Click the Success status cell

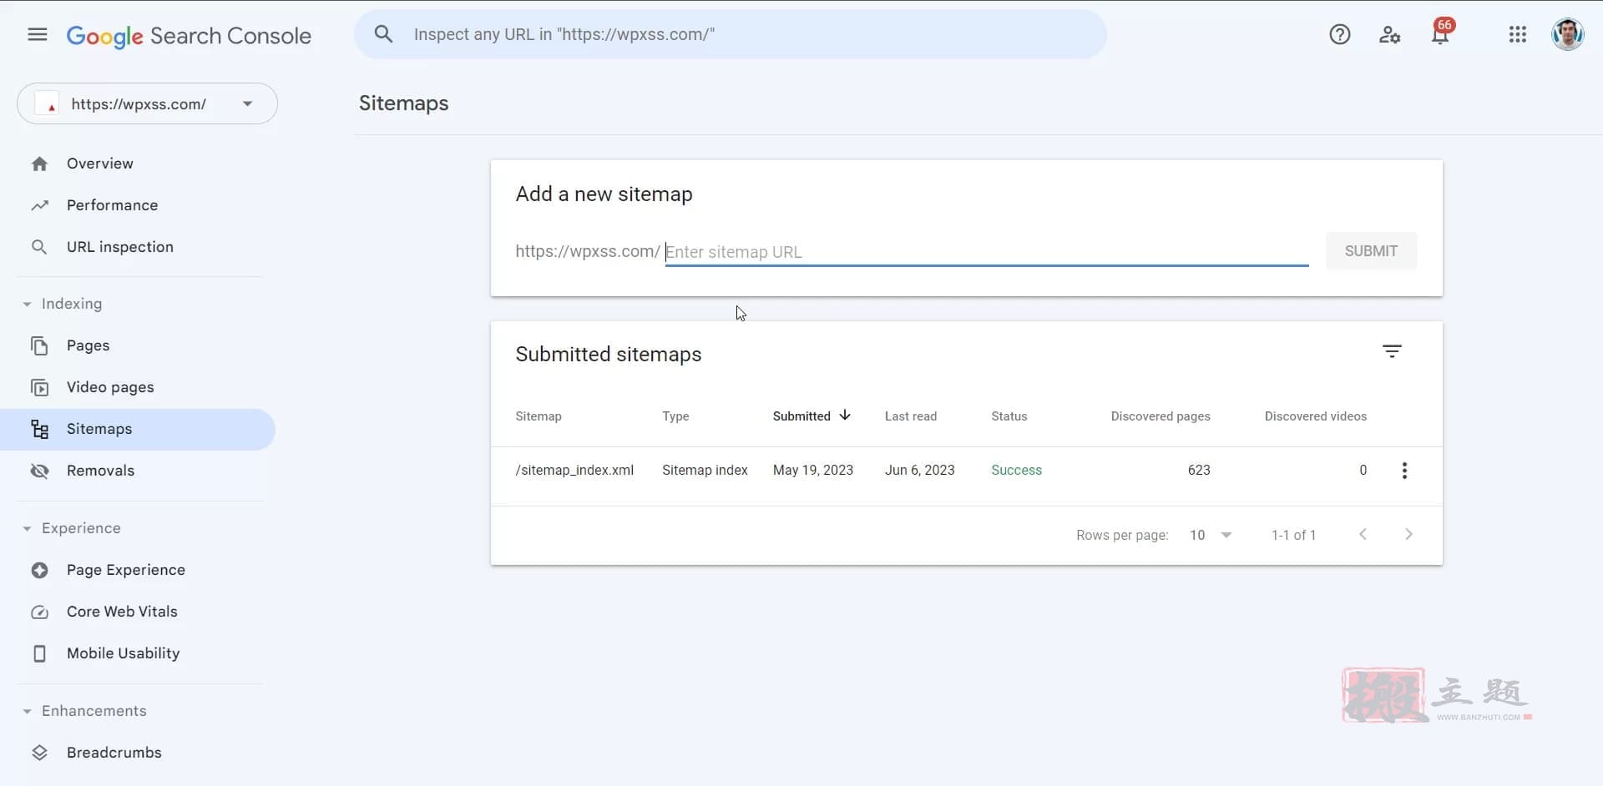coord(1016,471)
